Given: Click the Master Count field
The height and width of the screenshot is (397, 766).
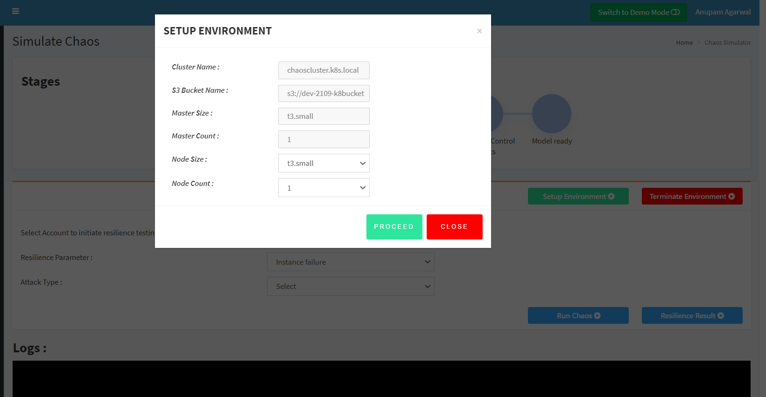Looking at the screenshot, I should tap(323, 139).
